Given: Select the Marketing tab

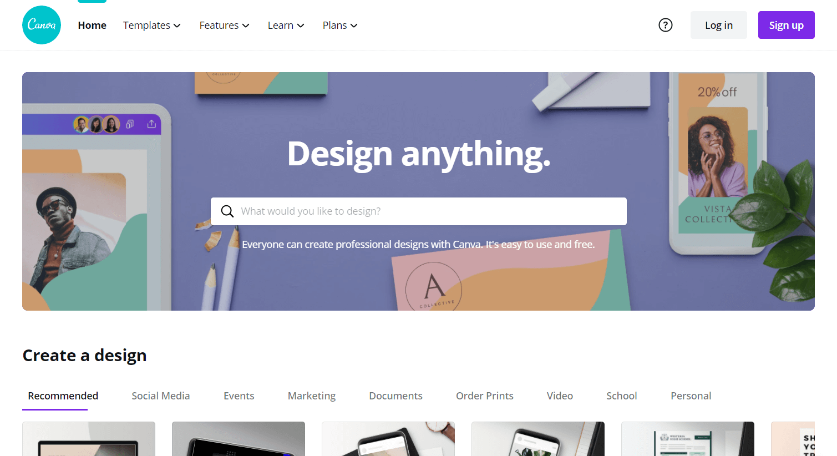Looking at the screenshot, I should [x=312, y=396].
